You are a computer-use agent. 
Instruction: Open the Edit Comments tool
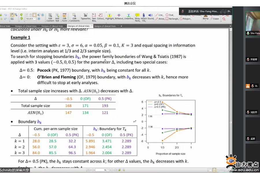pyautogui.click(x=74, y=17)
